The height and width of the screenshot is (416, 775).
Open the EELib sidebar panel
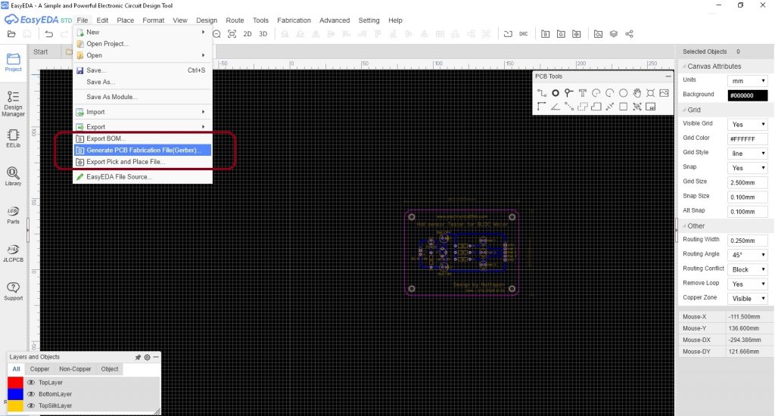pyautogui.click(x=14, y=138)
